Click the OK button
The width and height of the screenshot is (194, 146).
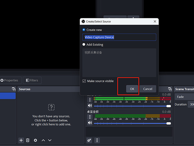(x=132, y=89)
